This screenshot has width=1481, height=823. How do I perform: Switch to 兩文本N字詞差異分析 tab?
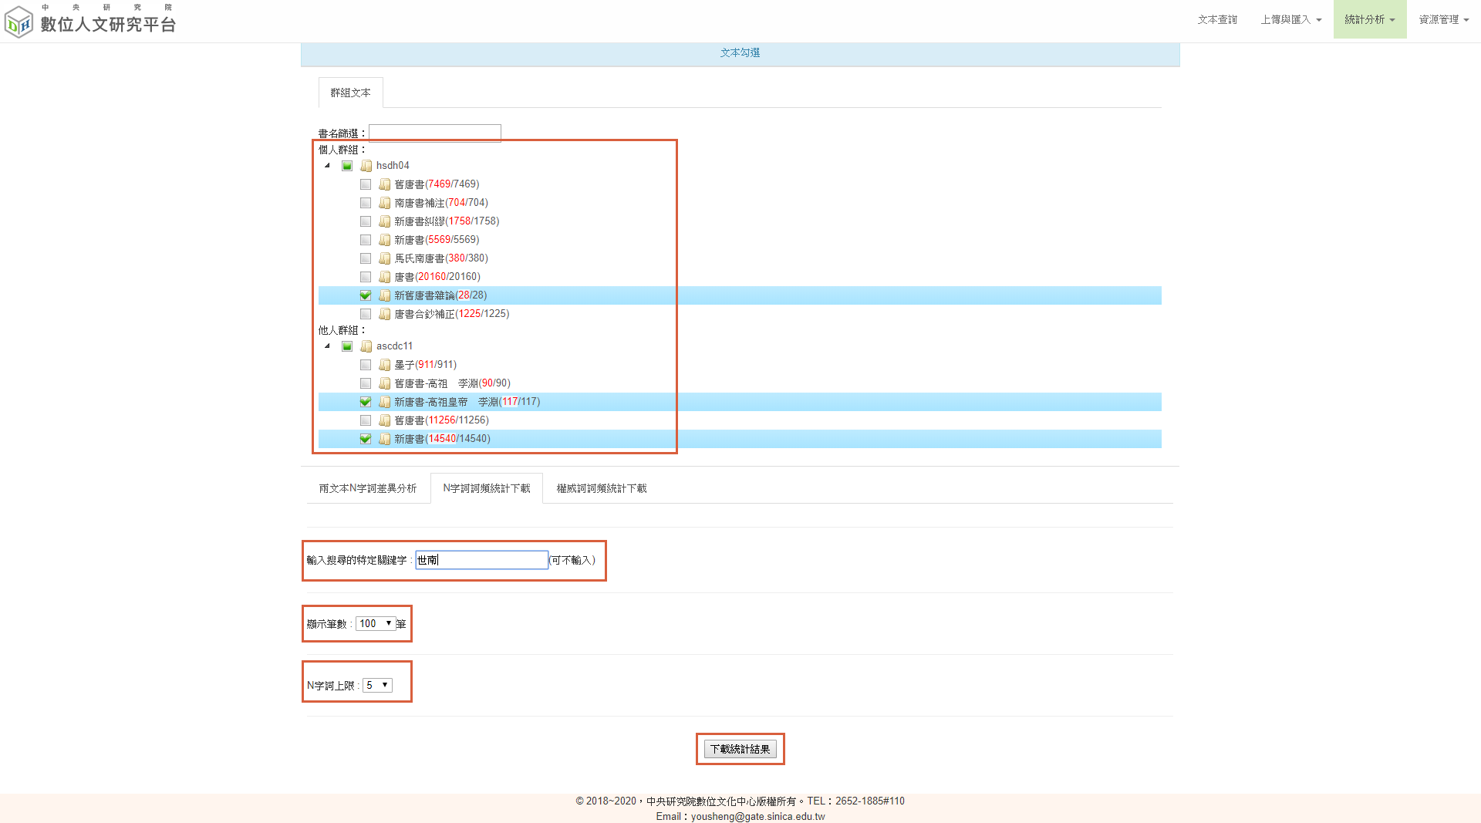point(368,488)
